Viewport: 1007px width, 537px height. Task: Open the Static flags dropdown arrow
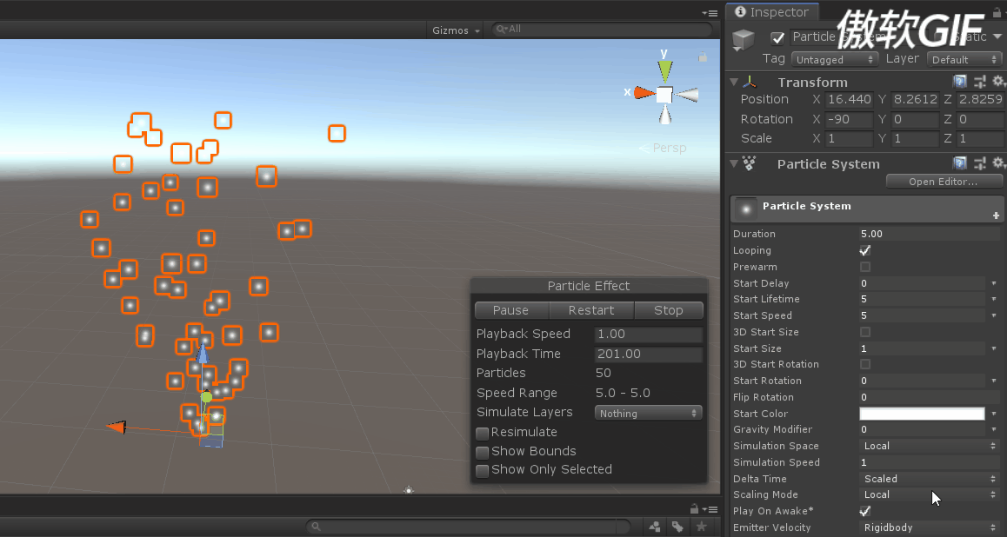pyautogui.click(x=997, y=36)
